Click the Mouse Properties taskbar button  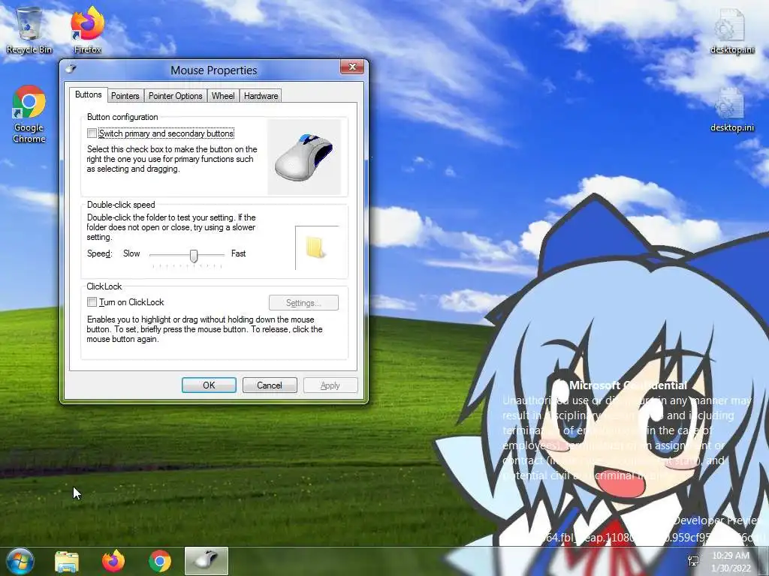[x=207, y=561]
